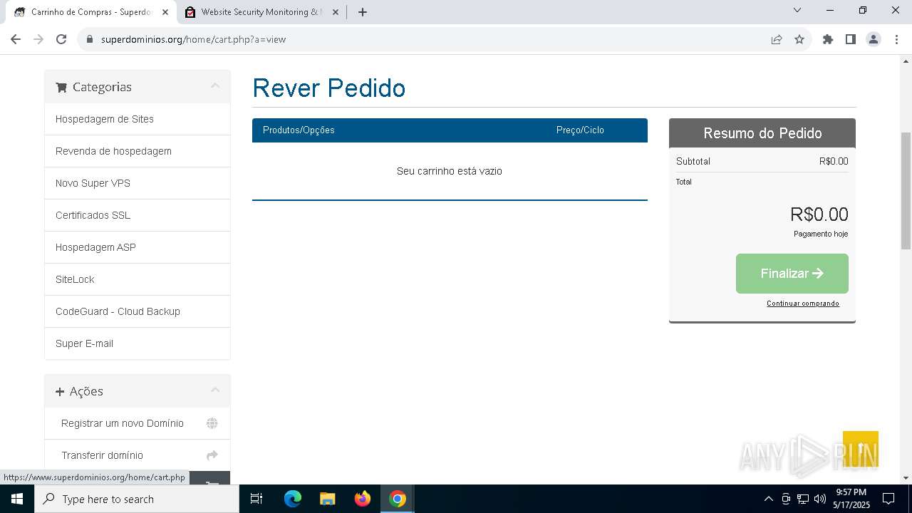Viewport: 912px width, 513px height.
Task: Open the notification center icon
Action: (x=888, y=499)
